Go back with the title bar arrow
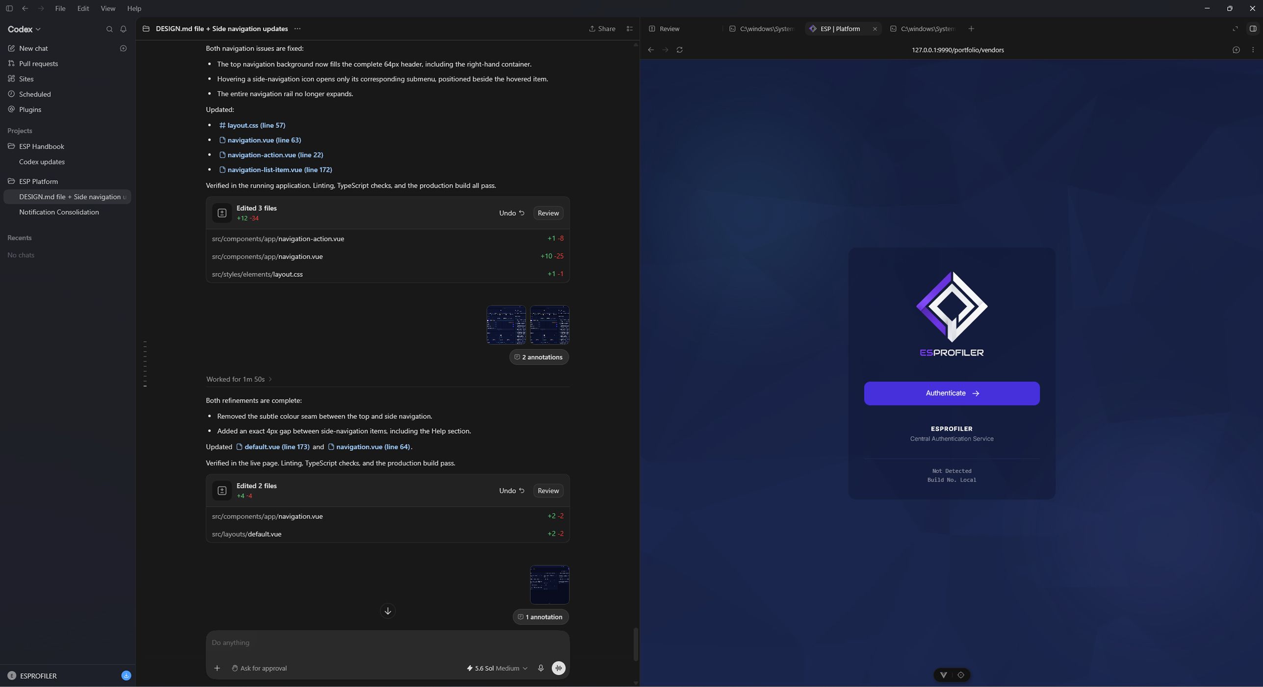Screen dimensions: 1263x687 25,8
